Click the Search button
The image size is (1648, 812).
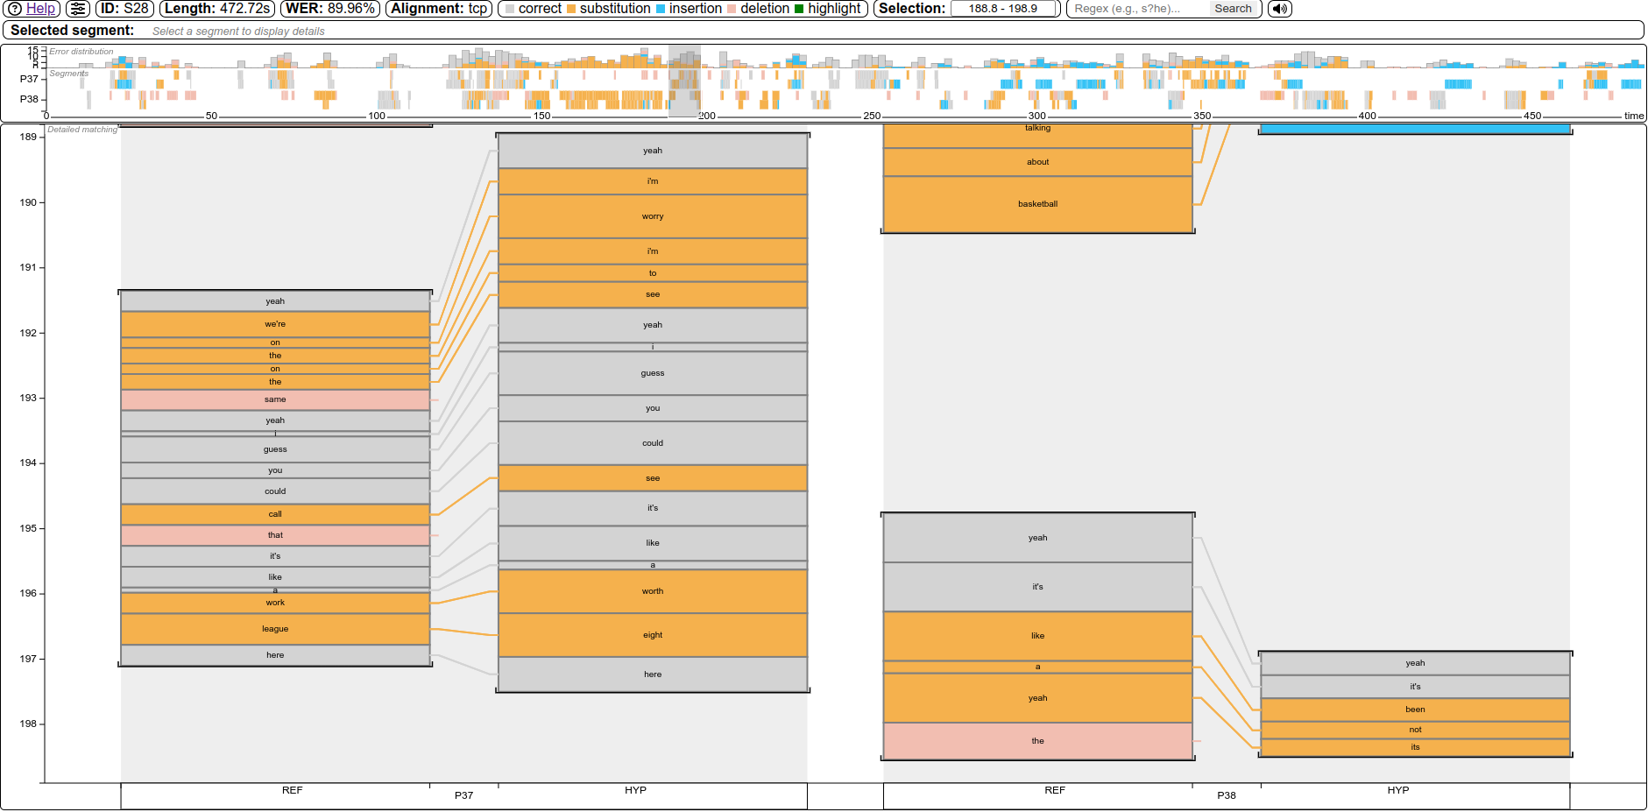coord(1233,9)
